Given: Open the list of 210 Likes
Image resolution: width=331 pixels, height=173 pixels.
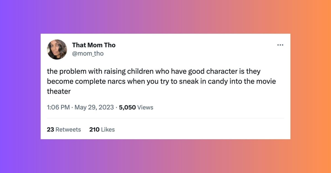Looking at the screenshot, I should pos(102,129).
